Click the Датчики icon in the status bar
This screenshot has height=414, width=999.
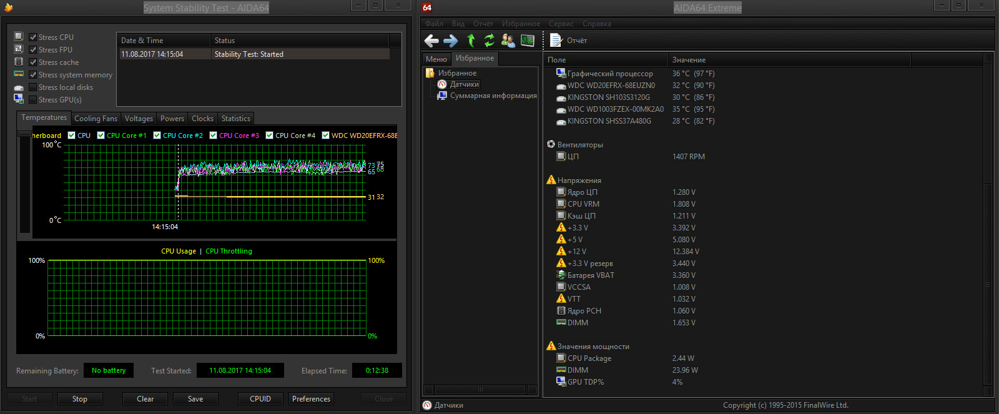[427, 405]
